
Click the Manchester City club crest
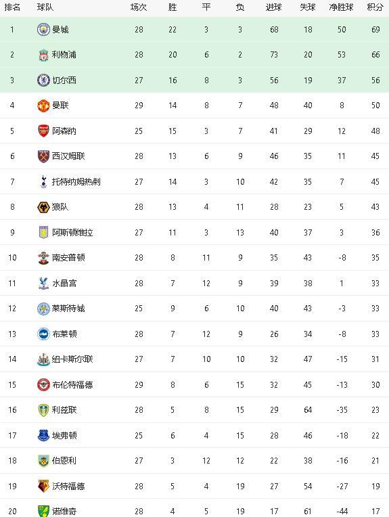point(43,29)
